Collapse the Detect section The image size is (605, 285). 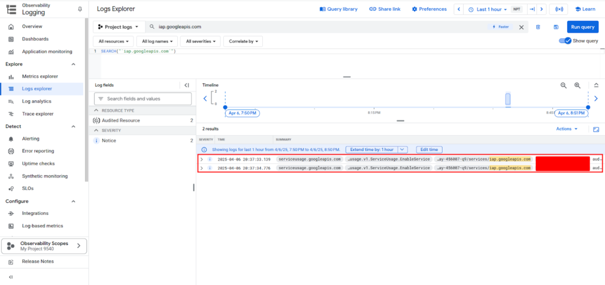point(73,126)
